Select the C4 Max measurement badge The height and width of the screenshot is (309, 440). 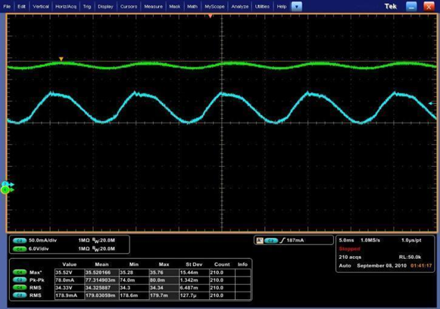[20, 272]
